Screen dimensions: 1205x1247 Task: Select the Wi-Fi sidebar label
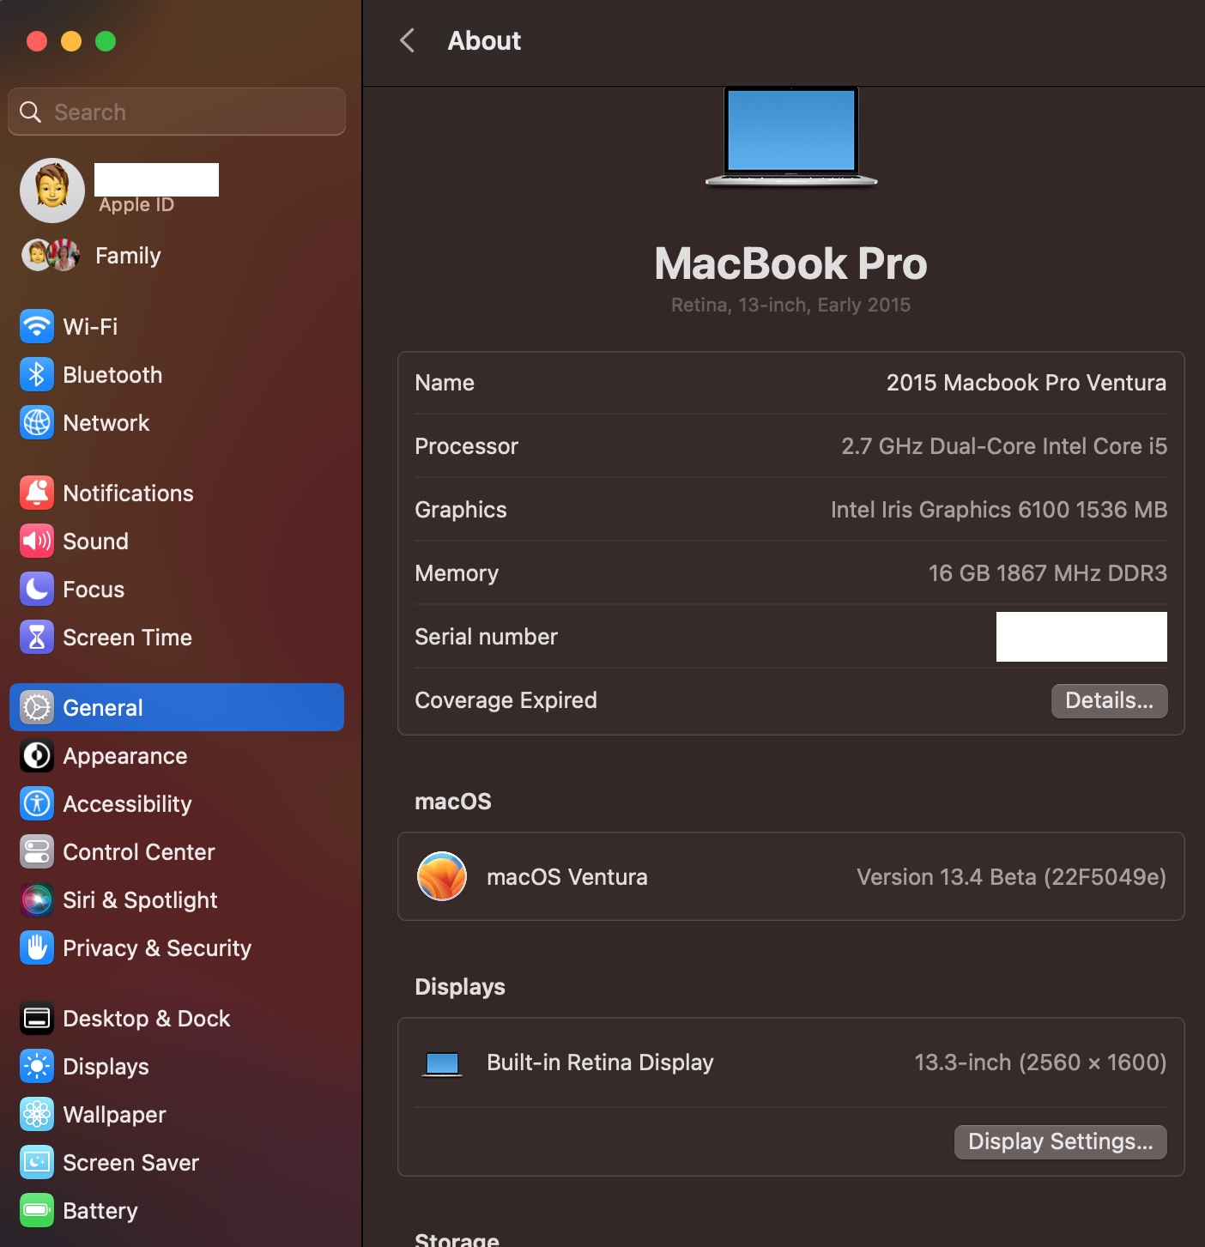[90, 327]
